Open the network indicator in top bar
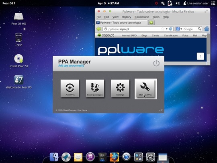This screenshot has width=217, height=163. (x=163, y=3)
